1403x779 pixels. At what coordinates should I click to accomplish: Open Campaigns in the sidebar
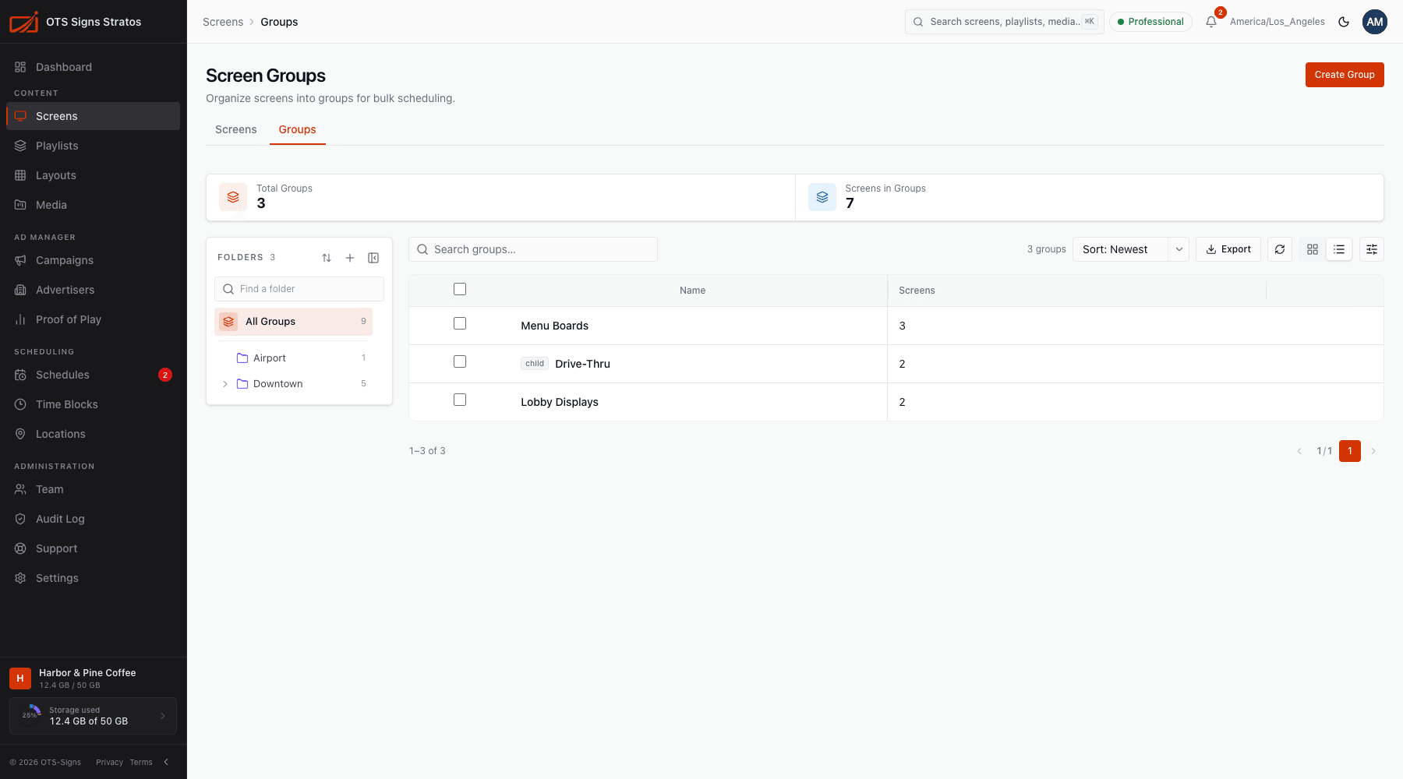pos(94,260)
